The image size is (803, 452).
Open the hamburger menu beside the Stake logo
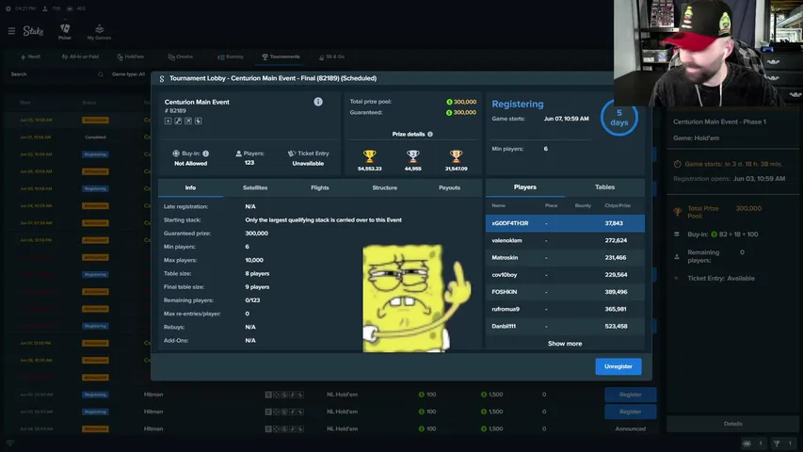[x=11, y=31]
